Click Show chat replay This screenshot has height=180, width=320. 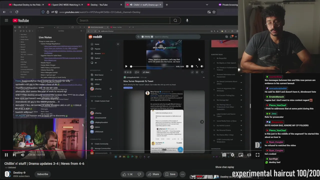click(225, 167)
